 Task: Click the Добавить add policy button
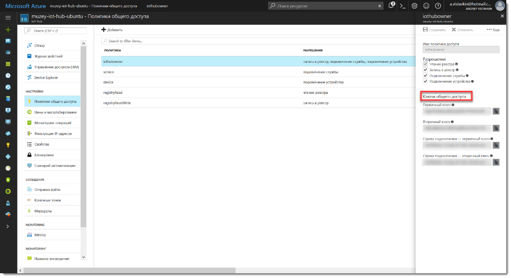coord(112,30)
